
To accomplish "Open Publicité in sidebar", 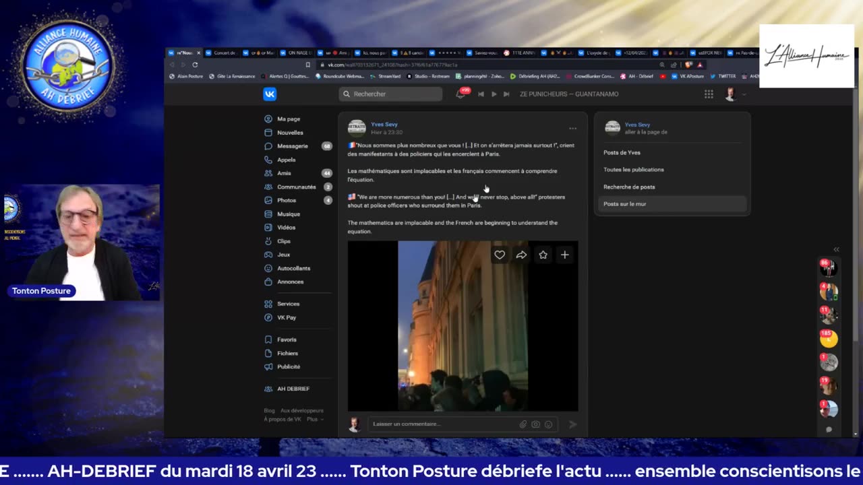I will tap(289, 366).
